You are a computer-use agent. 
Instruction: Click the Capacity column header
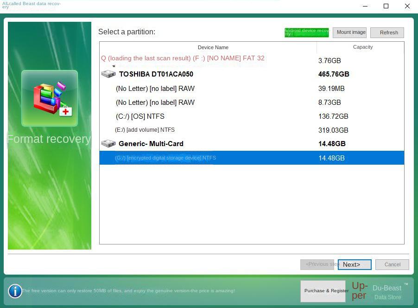pyautogui.click(x=362, y=47)
